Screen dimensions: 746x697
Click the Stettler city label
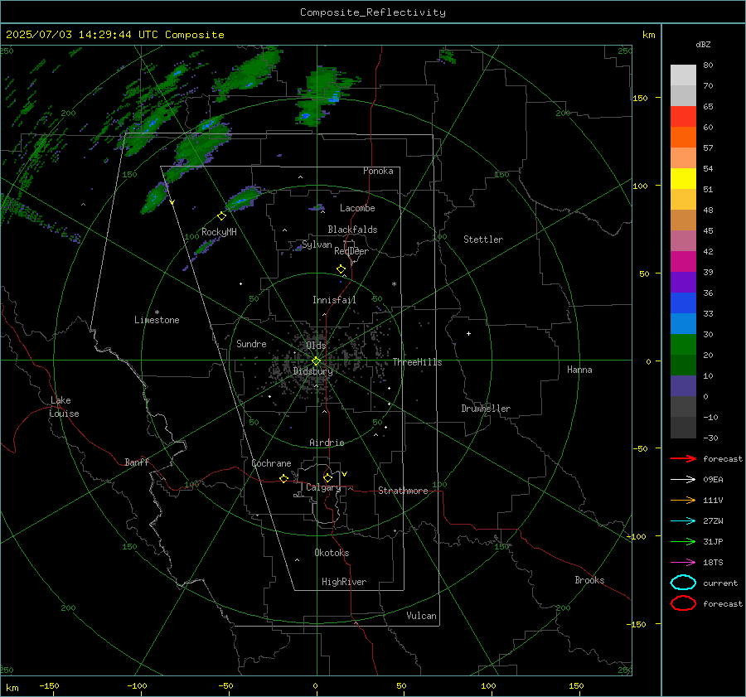483,240
